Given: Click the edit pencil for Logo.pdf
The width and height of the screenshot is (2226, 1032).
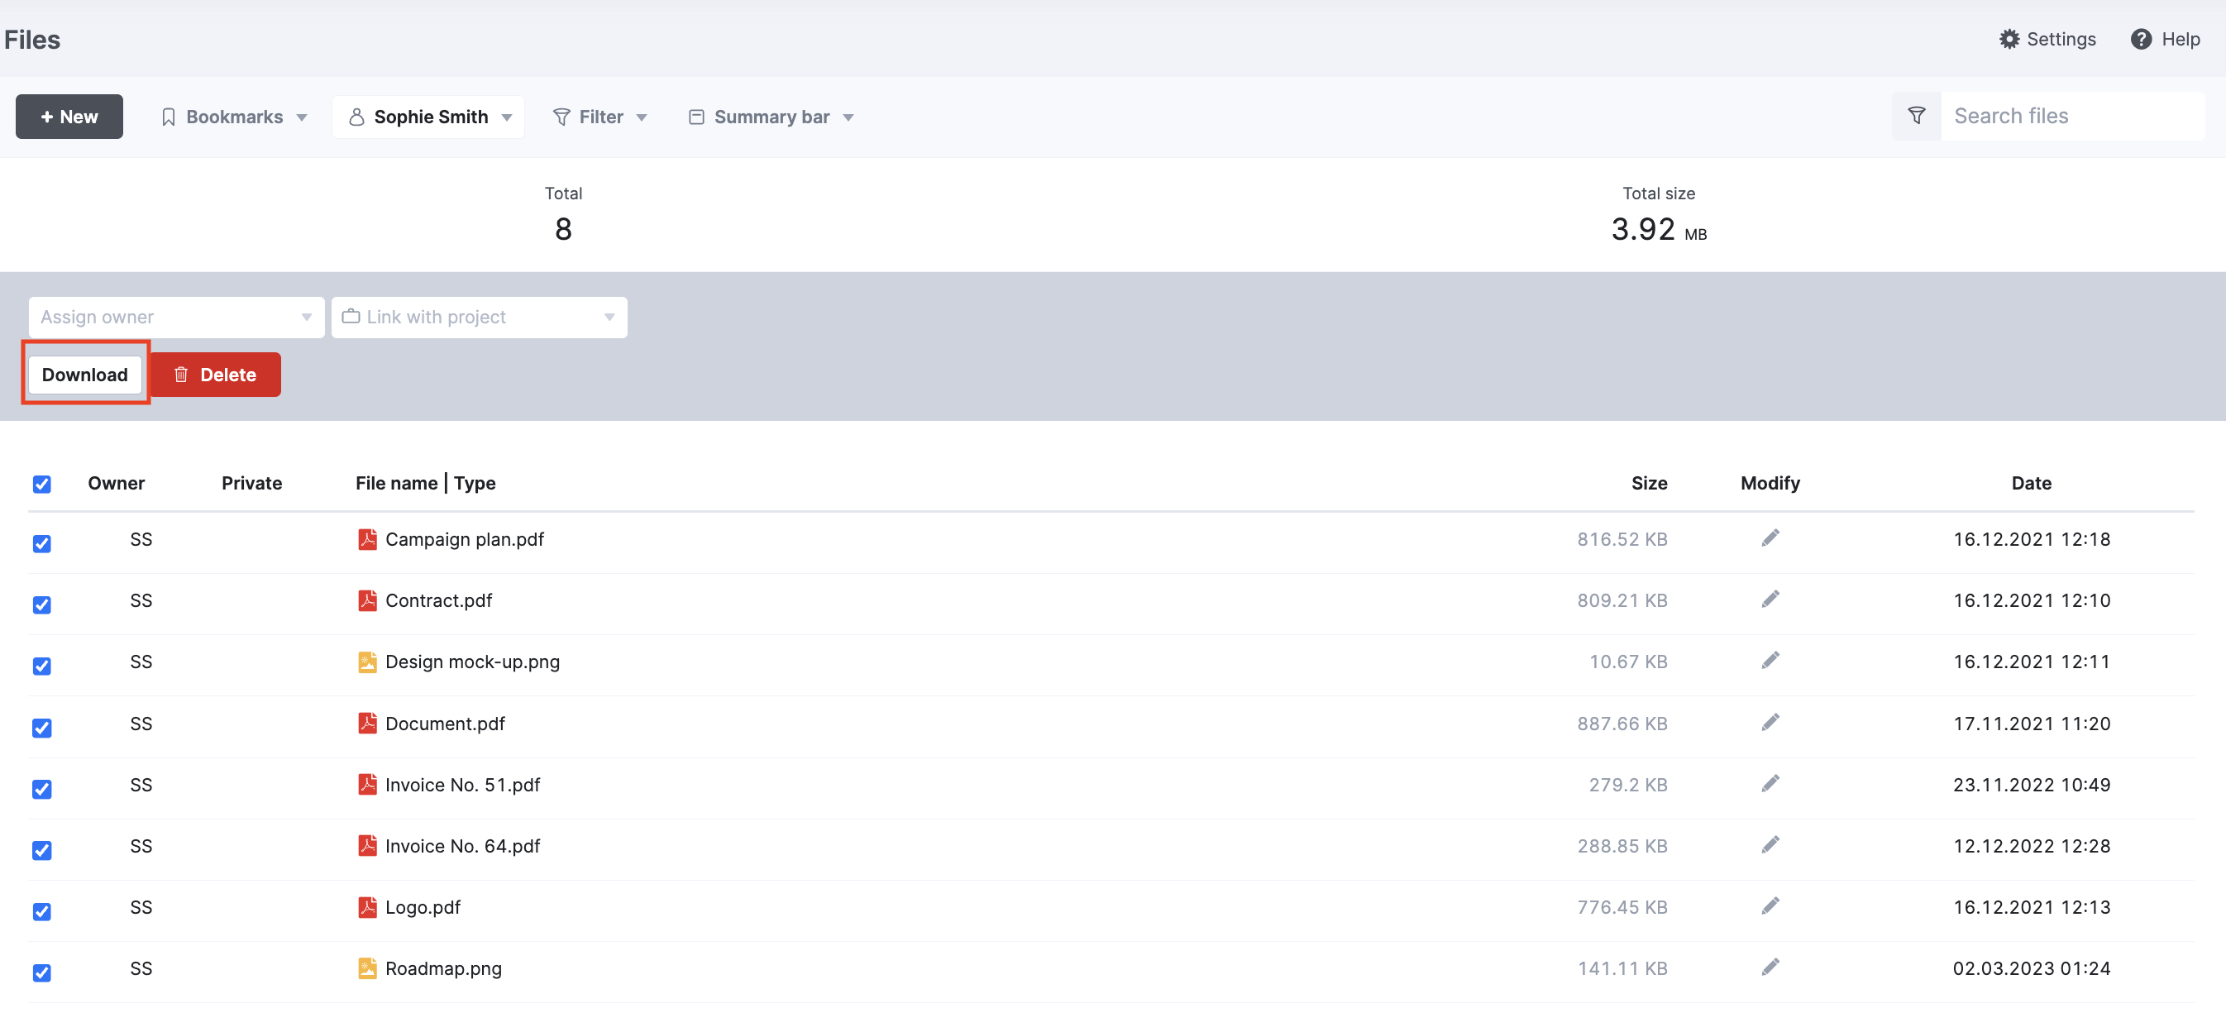Looking at the screenshot, I should pyautogui.click(x=1770, y=905).
